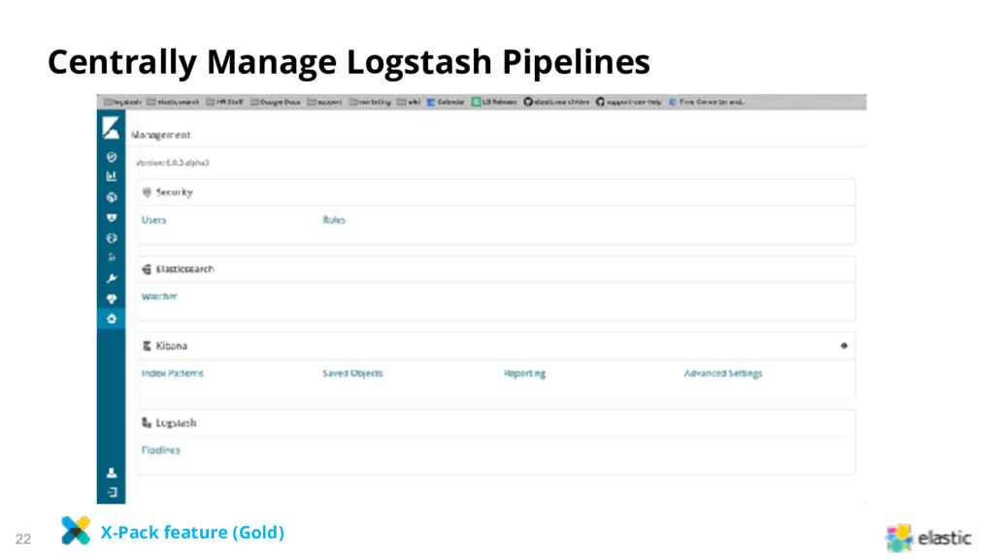Open Dev Tools via the wrench icon
994x559 pixels.
click(x=112, y=279)
